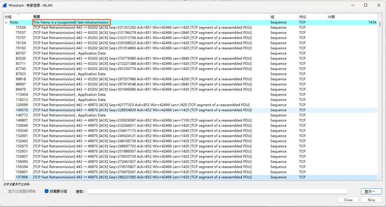386x207 pixels.
Task: Sort by the 协议 column header
Action: click(x=303, y=17)
